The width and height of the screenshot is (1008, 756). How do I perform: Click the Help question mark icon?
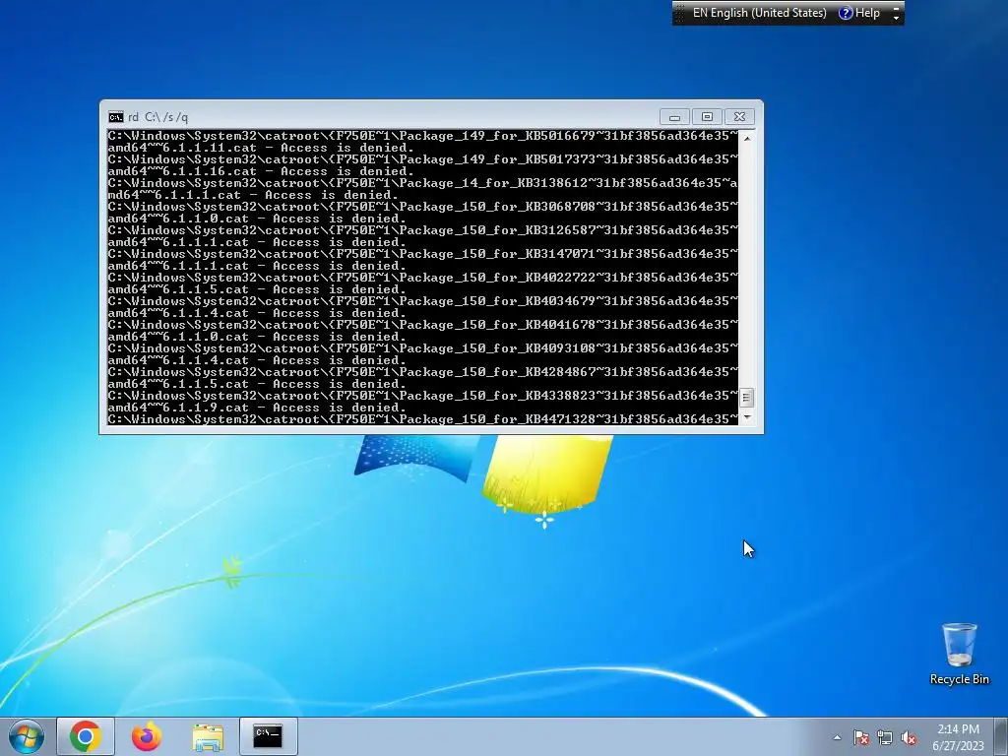846,13
